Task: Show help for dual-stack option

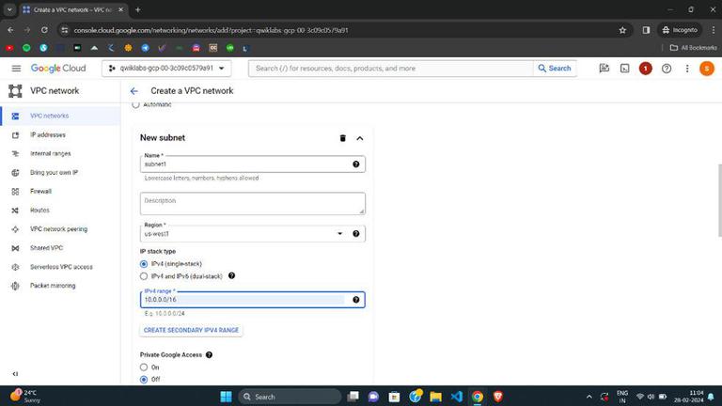Action: pos(231,275)
